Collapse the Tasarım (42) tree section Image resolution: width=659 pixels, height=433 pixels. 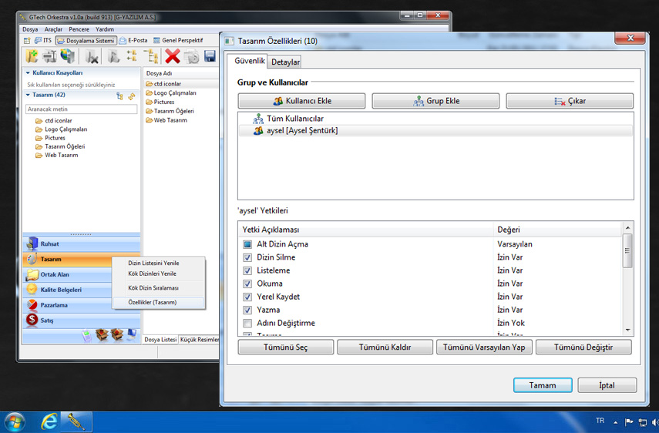29,96
